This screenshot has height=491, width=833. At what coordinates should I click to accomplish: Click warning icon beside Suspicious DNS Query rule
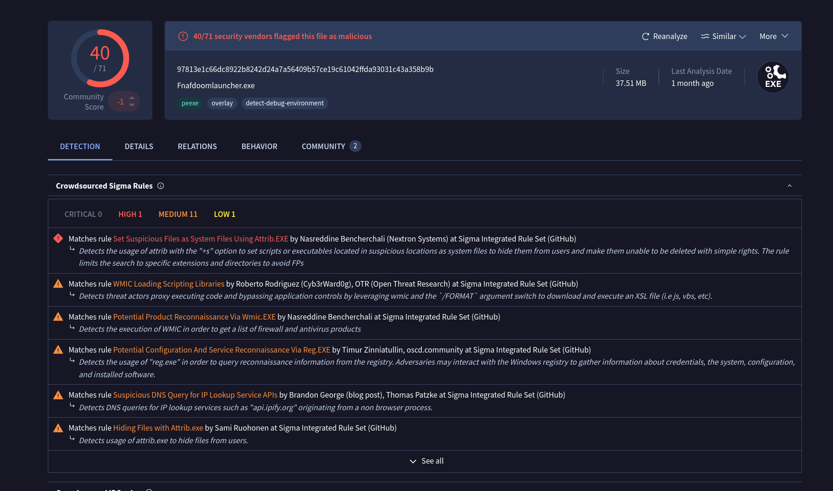click(58, 394)
